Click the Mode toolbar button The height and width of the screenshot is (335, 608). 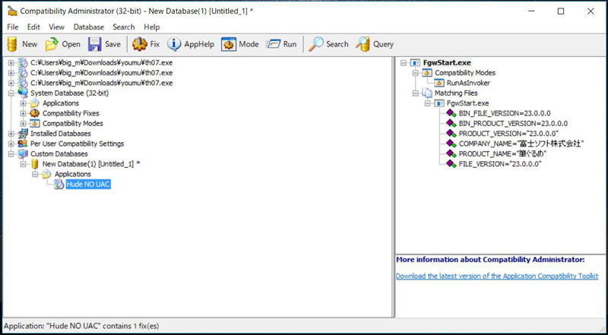(240, 44)
